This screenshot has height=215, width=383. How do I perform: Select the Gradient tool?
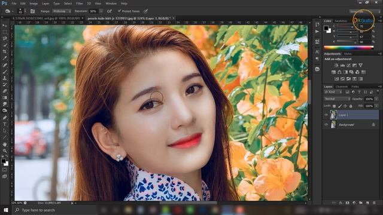point(5,98)
